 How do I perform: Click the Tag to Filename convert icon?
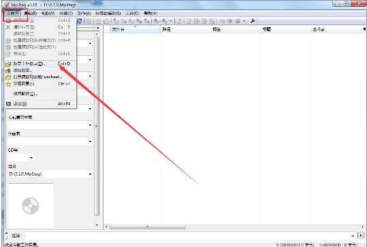coord(116,21)
